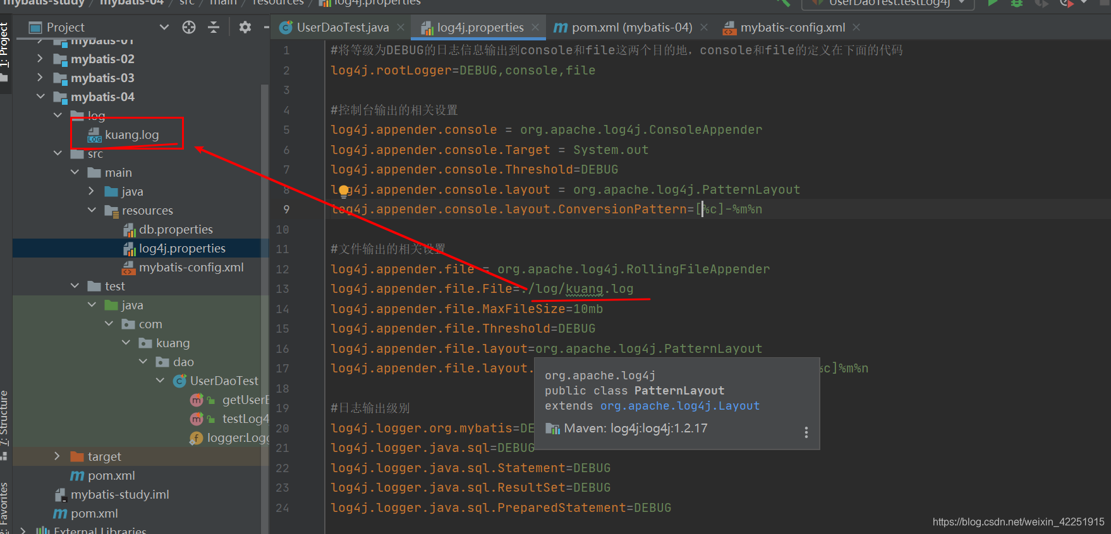Collapse the test folder
1111x534 pixels.
coord(75,286)
